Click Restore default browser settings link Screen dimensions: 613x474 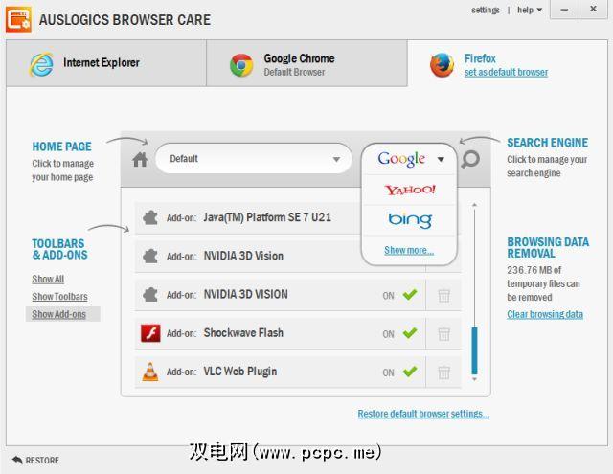pos(423,414)
